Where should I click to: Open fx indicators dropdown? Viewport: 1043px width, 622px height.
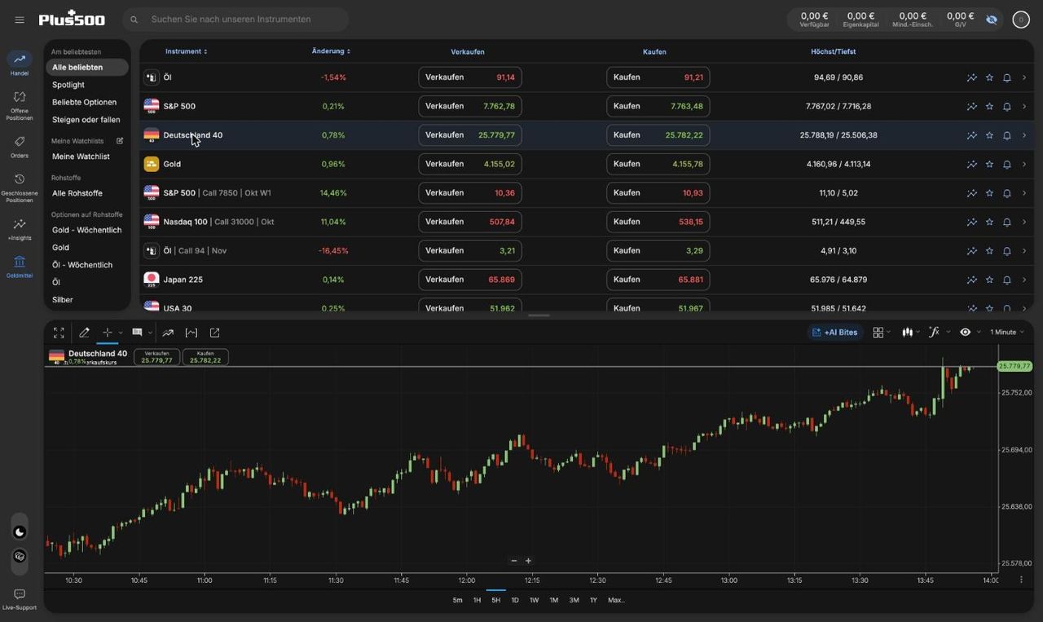939,333
